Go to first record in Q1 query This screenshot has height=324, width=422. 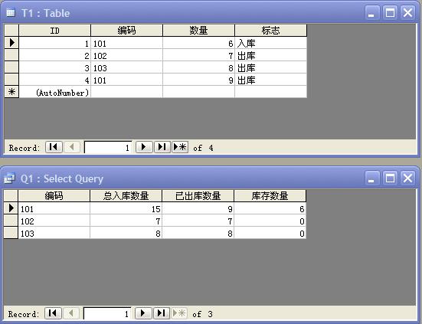click(53, 313)
